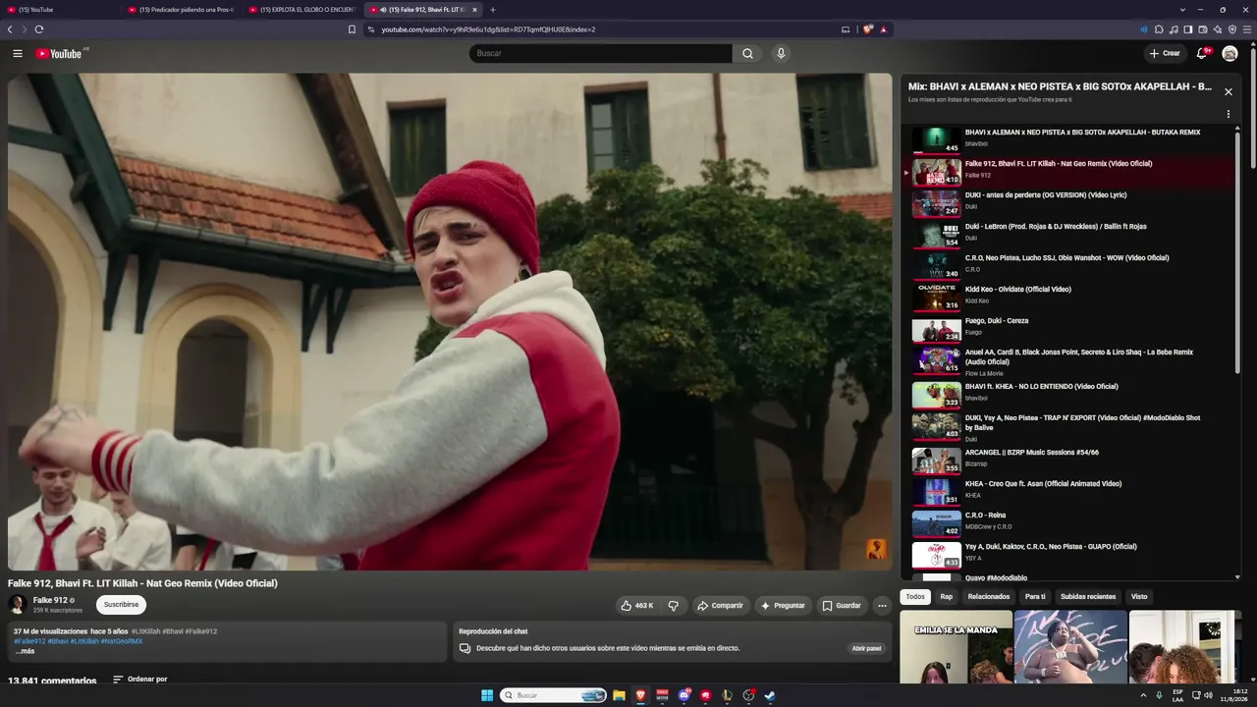Like the video with thumbs up
Screen dimensions: 1257x707
pos(636,606)
